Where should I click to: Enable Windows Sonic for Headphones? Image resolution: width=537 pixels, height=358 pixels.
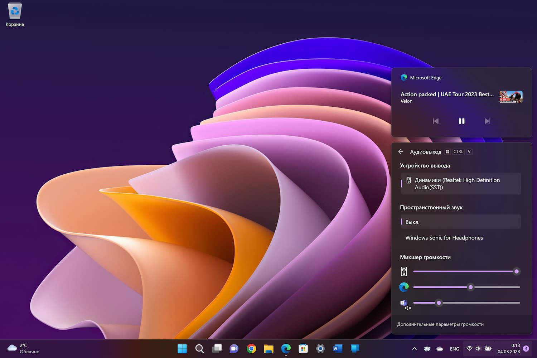(x=460, y=238)
